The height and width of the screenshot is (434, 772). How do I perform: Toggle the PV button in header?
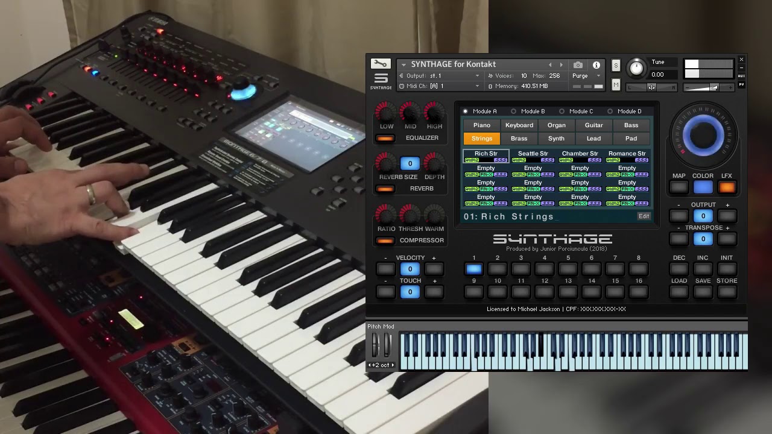tap(741, 85)
